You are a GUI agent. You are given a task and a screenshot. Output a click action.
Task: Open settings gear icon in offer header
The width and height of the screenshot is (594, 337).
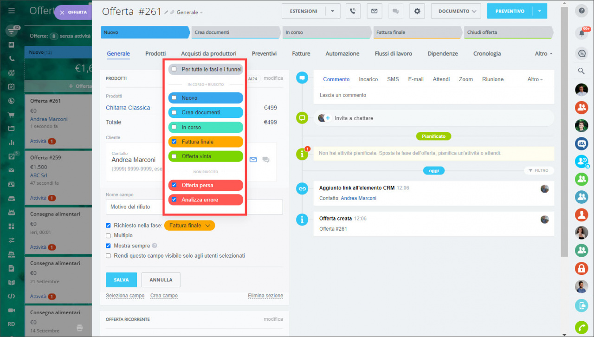[x=417, y=11]
